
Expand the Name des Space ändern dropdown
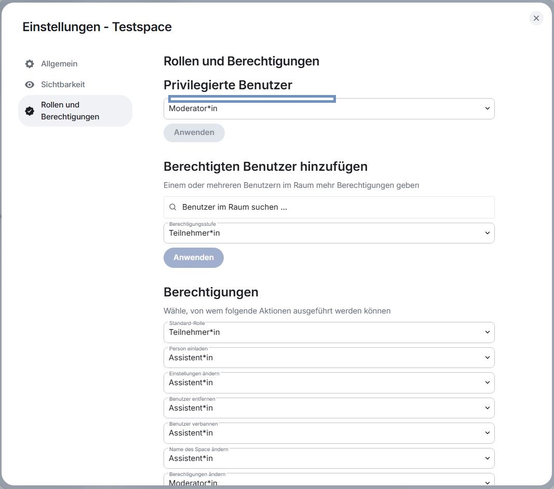(329, 458)
